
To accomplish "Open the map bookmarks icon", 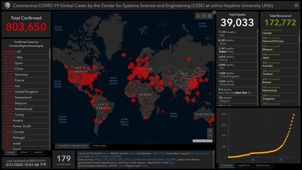I will coord(198,16).
